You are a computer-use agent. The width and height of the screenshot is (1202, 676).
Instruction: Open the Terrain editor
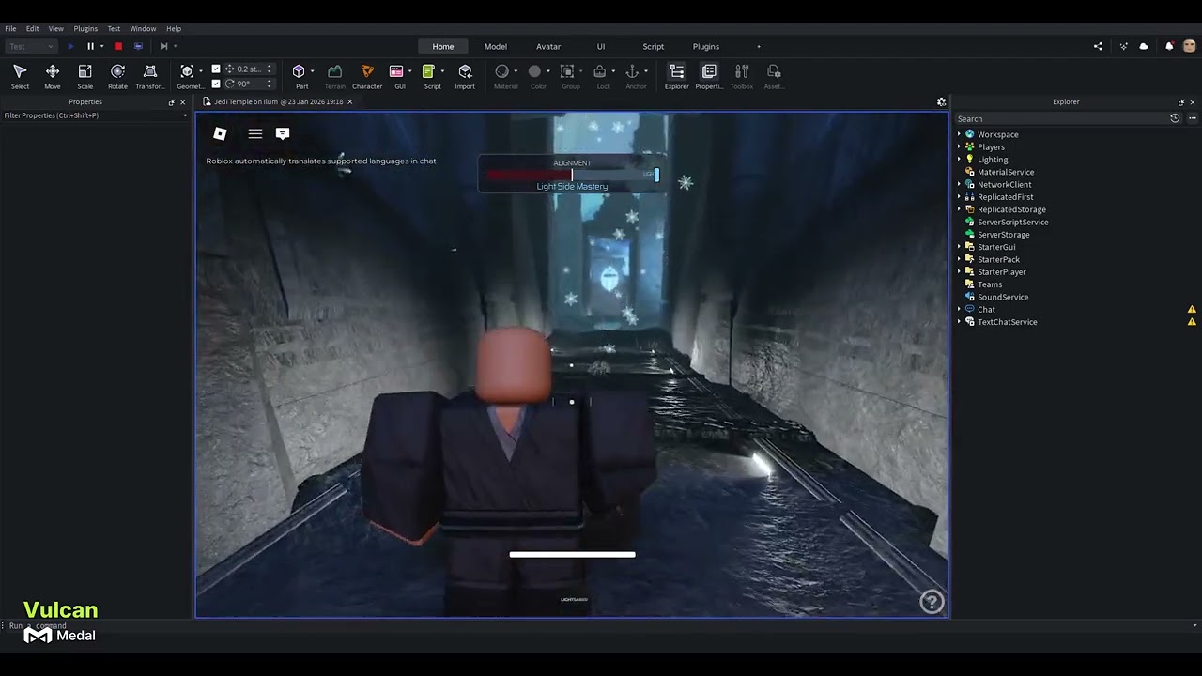coord(334,76)
